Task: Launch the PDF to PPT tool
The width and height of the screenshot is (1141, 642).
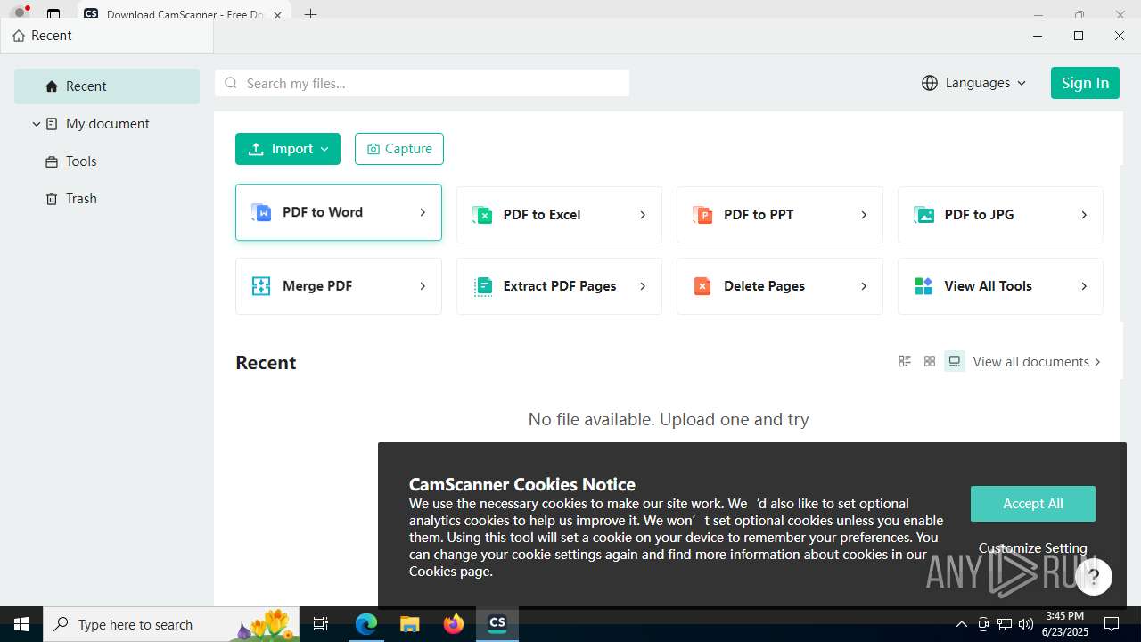Action: [x=780, y=215]
